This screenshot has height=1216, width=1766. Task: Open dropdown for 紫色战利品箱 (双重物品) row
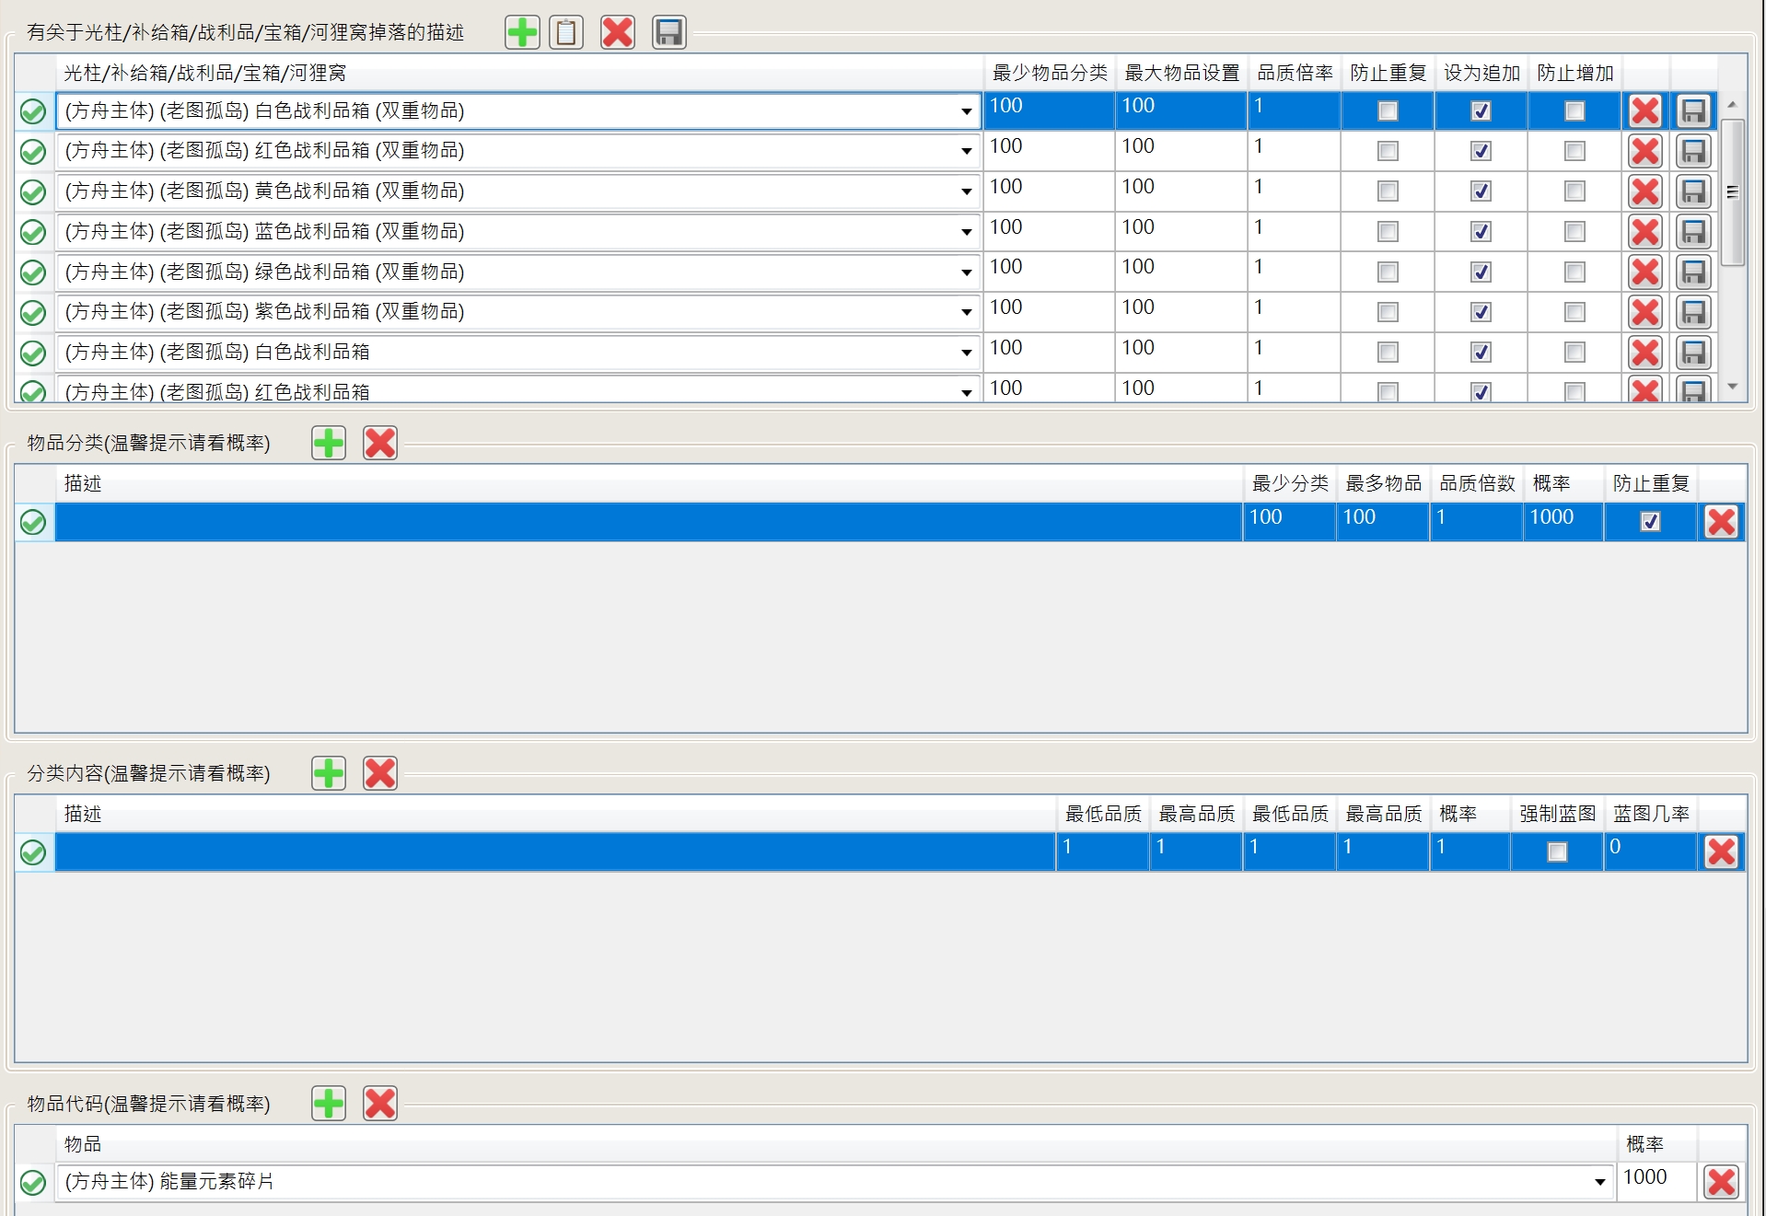click(966, 312)
